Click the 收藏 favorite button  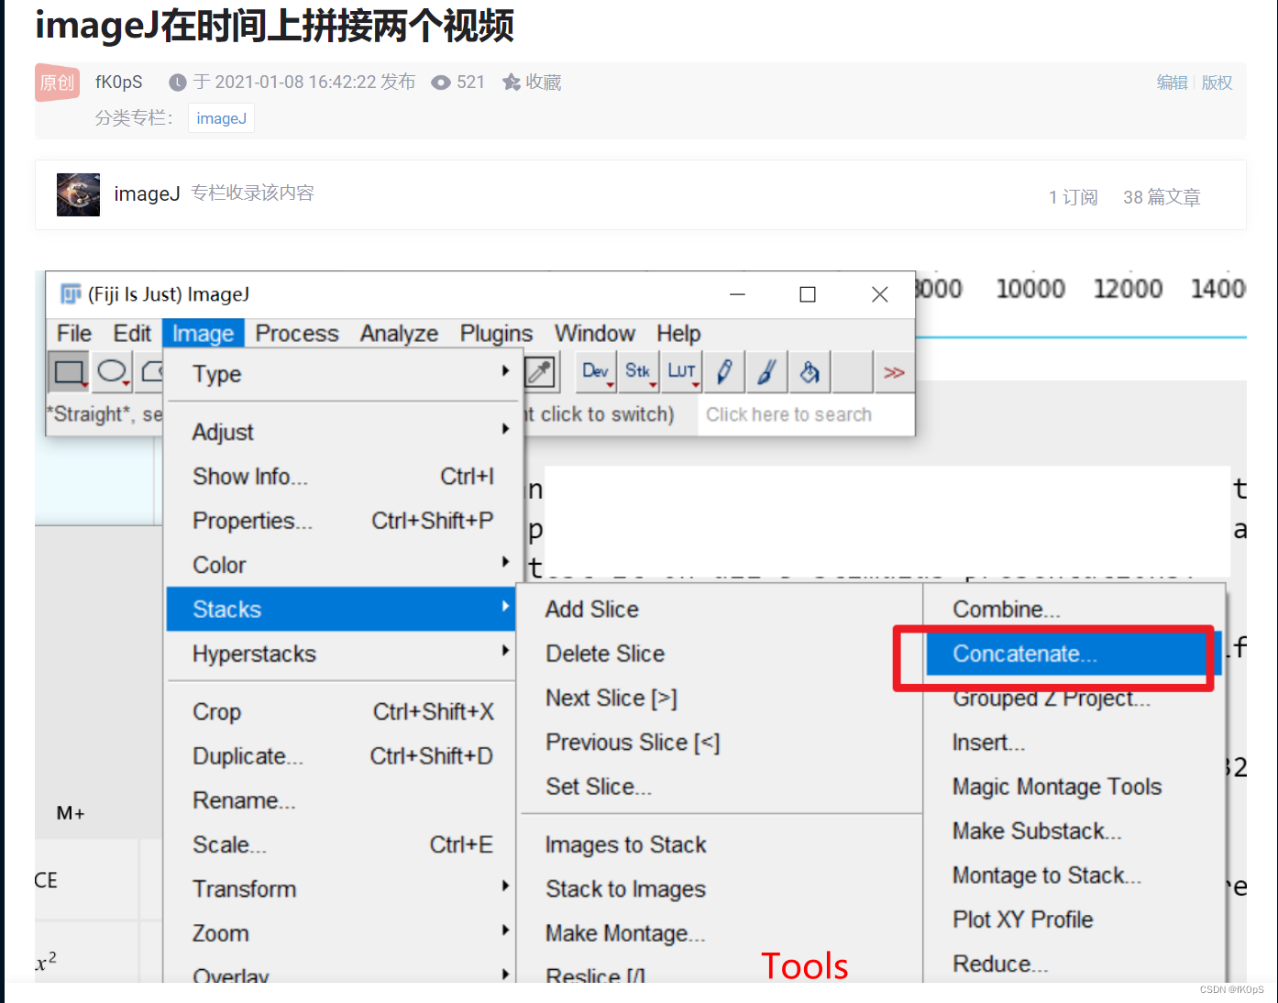532,82
